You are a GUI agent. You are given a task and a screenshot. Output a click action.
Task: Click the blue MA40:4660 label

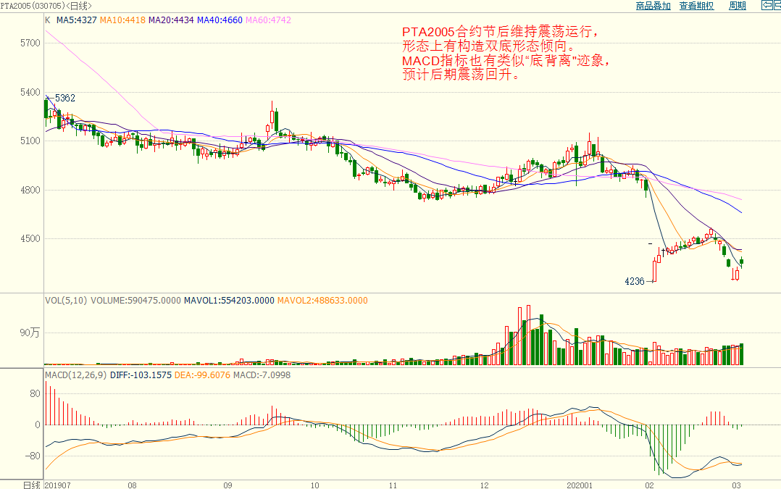coord(220,20)
